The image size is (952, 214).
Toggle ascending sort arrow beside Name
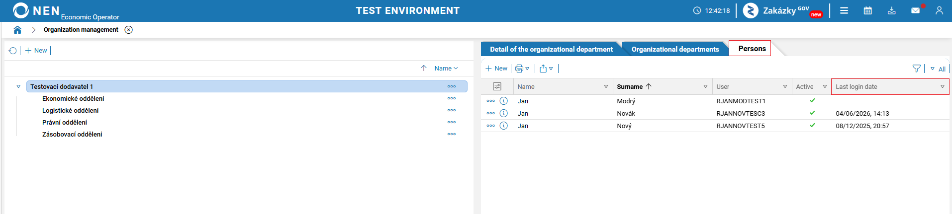pyautogui.click(x=424, y=68)
